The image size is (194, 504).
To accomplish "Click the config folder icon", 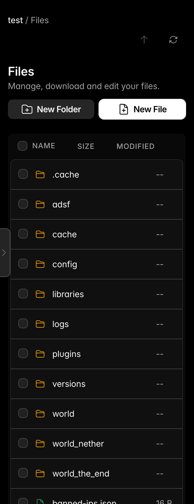I will (40, 264).
